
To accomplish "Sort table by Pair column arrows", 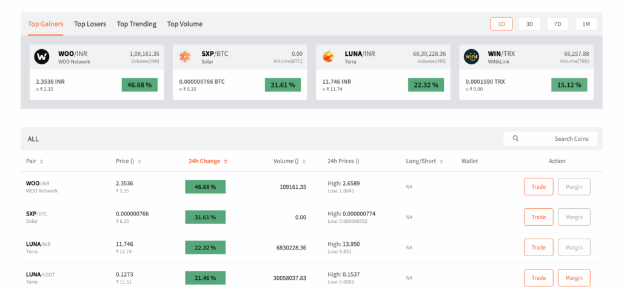I will [42, 161].
